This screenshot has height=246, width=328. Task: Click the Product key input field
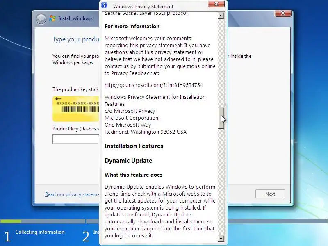pyautogui.click(x=76, y=139)
